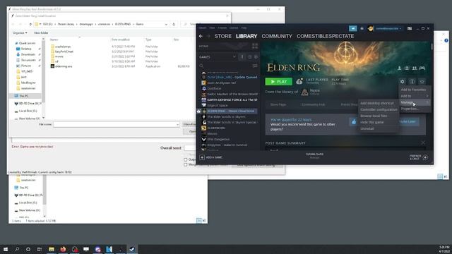
Task: Select ELDEN RING entry in Steam game list
Action: (231, 111)
